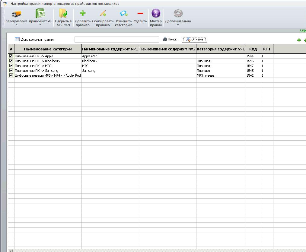Screen dimensions: 306x252
Task: Select Планшет cell in HTC row
Action: tap(221, 66)
